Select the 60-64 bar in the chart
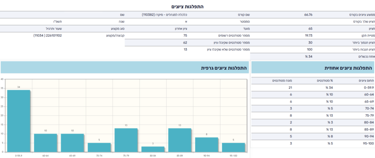 click(x=45, y=143)
